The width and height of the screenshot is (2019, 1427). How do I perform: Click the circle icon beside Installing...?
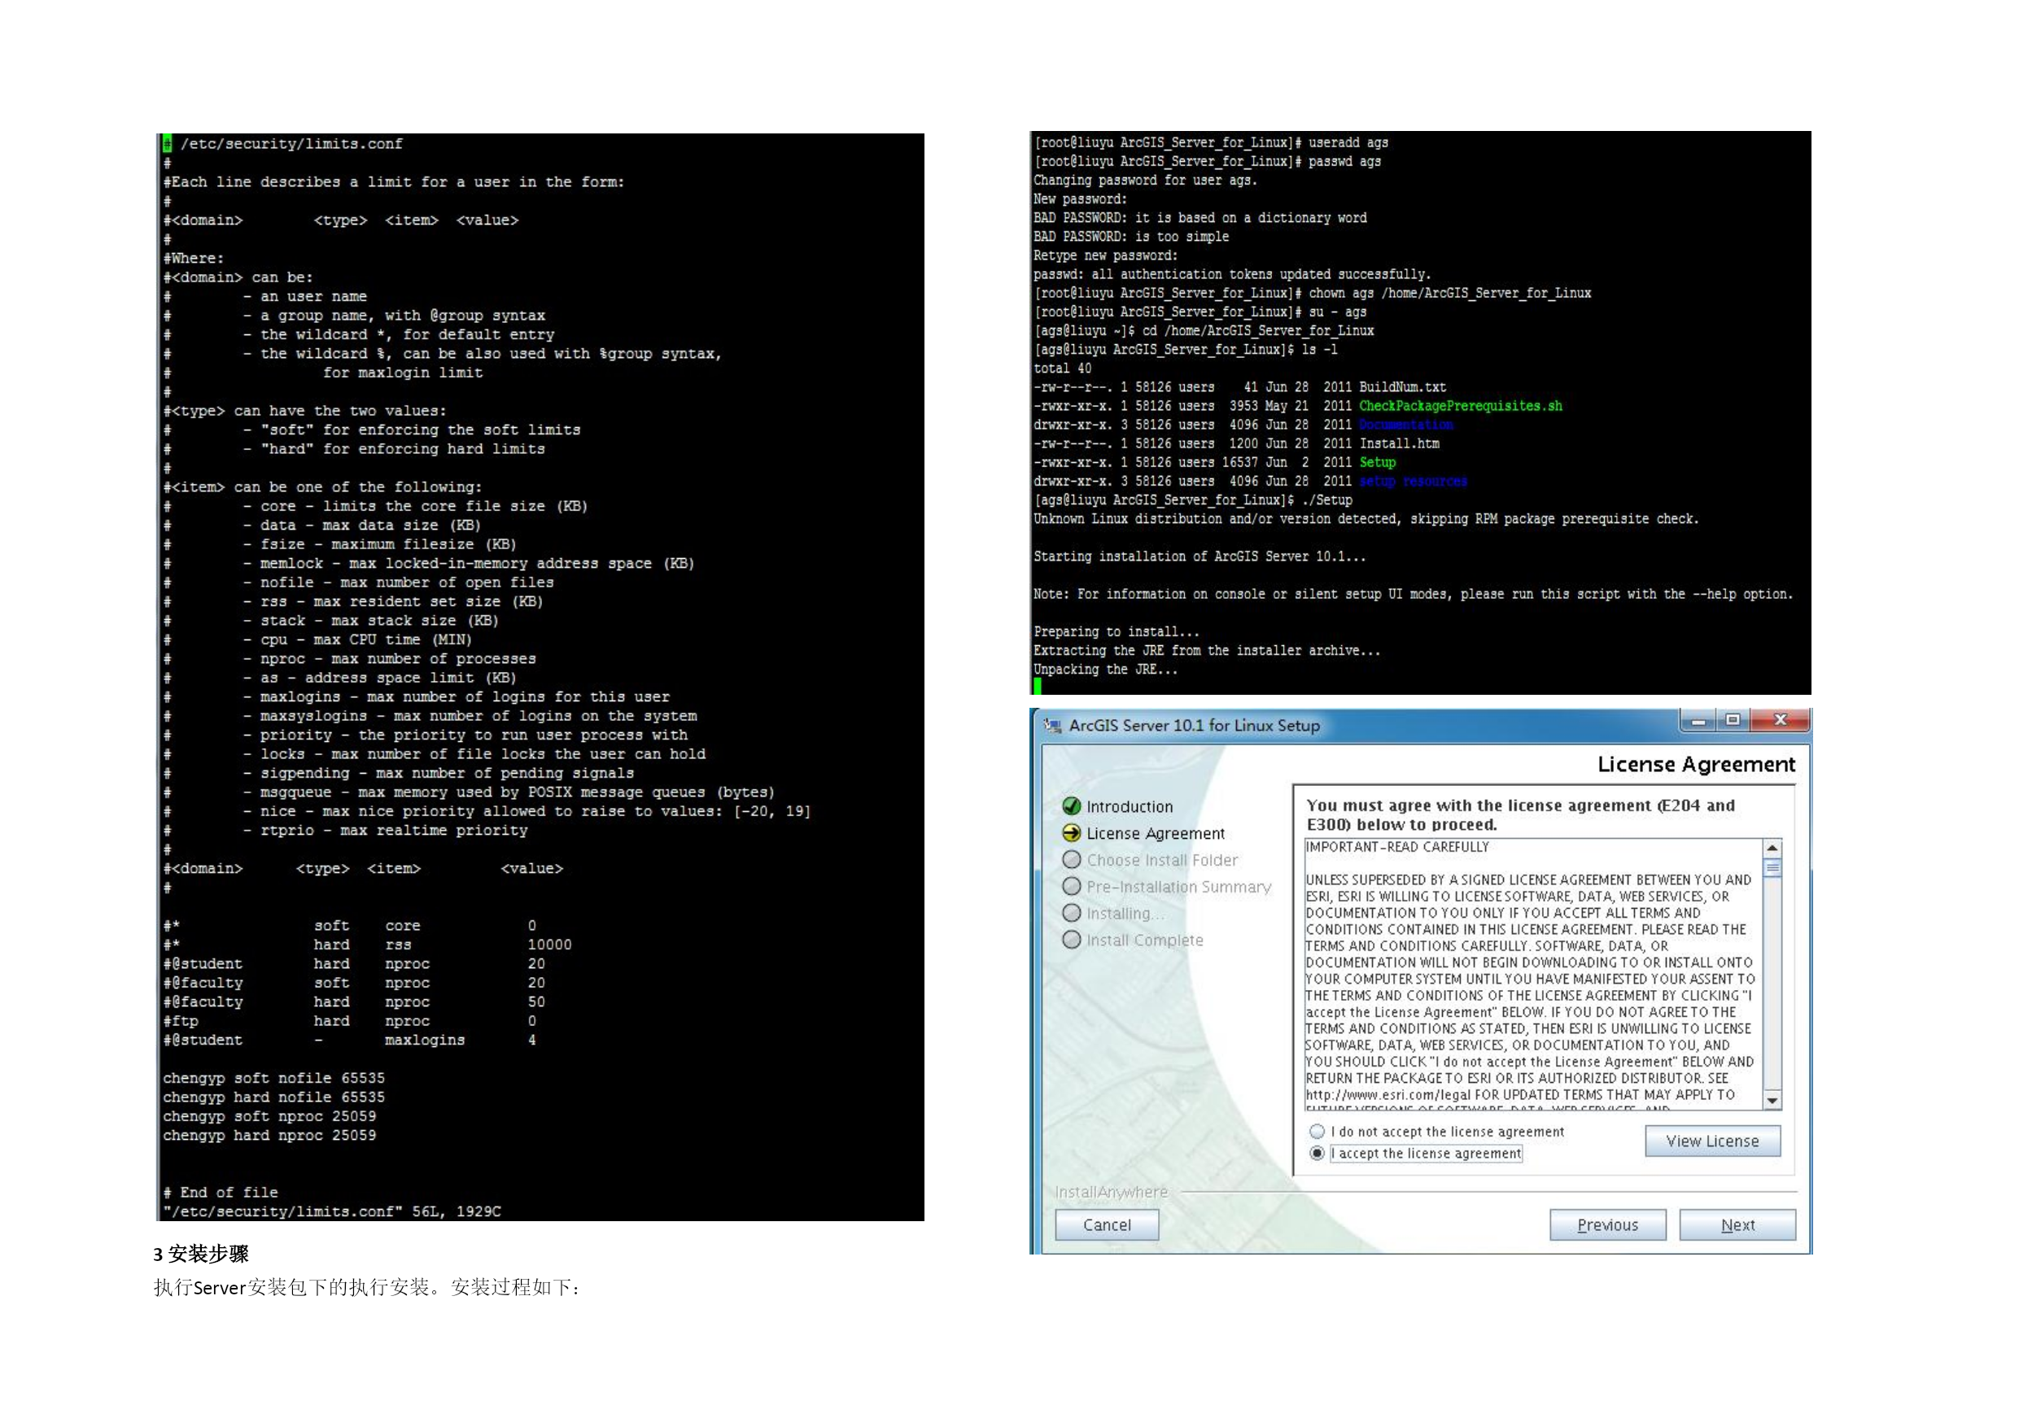click(1071, 913)
